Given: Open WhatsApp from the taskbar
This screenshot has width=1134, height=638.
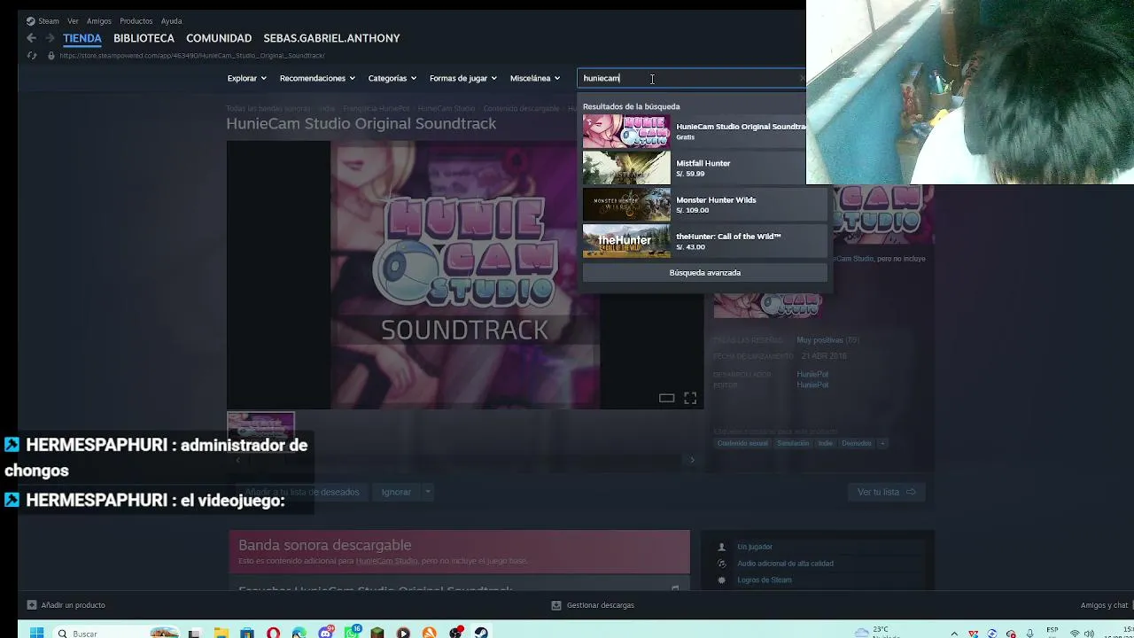Looking at the screenshot, I should pyautogui.click(x=352, y=633).
